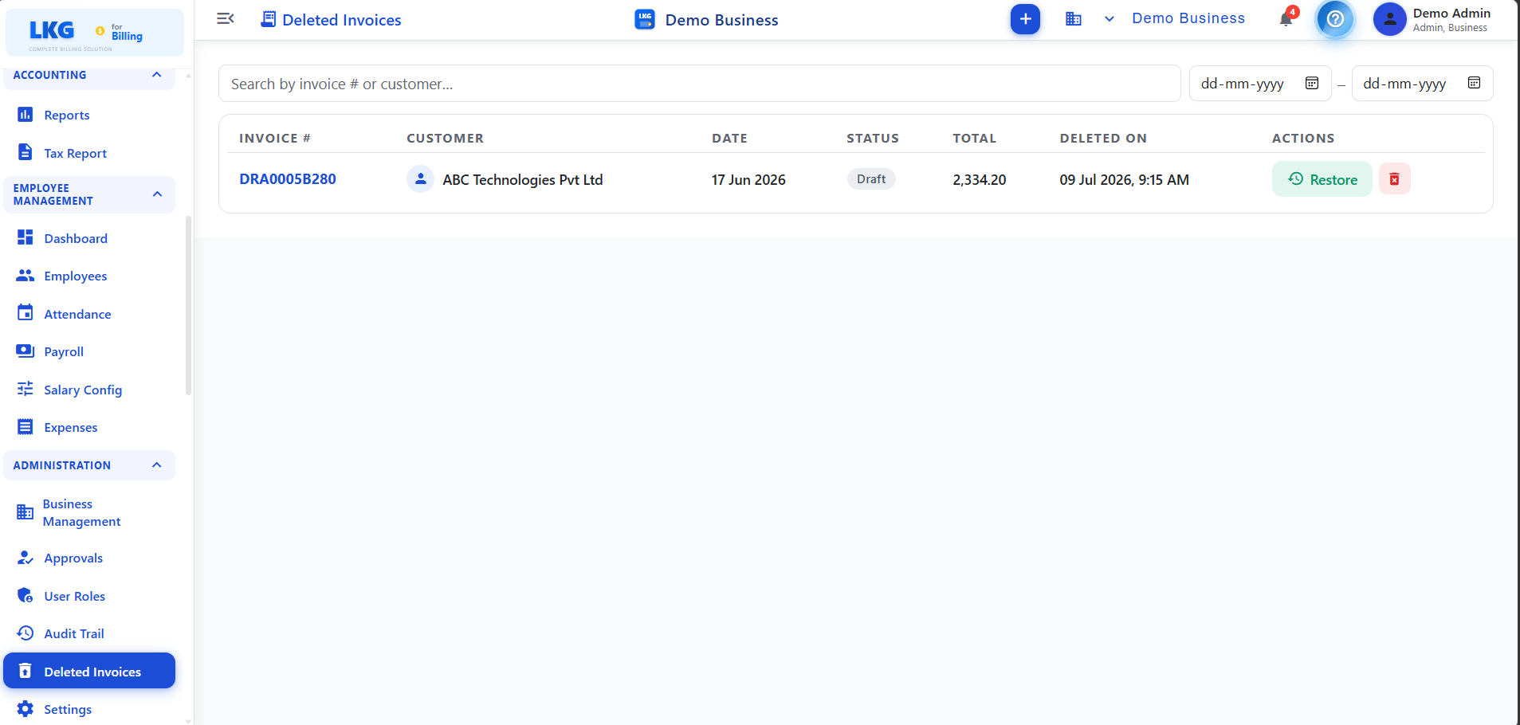Click the INVOICE # column header

point(275,138)
